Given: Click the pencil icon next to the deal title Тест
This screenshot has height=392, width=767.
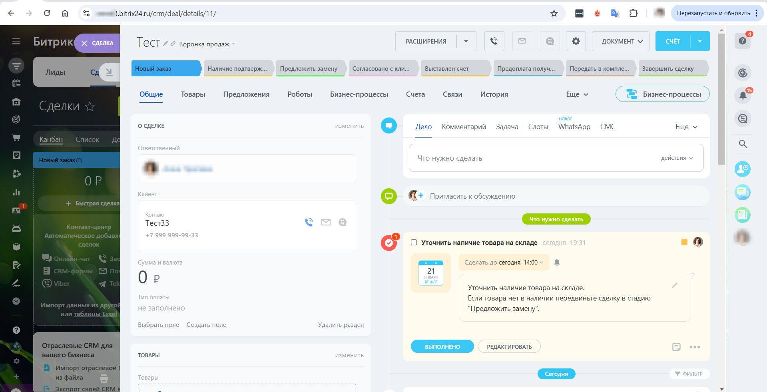Looking at the screenshot, I should point(165,44).
